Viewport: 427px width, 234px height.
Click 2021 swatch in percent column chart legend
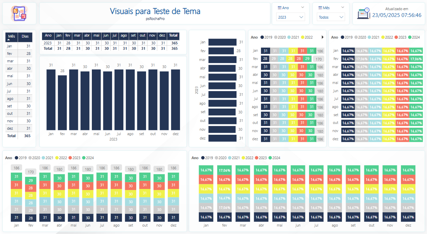(230, 158)
